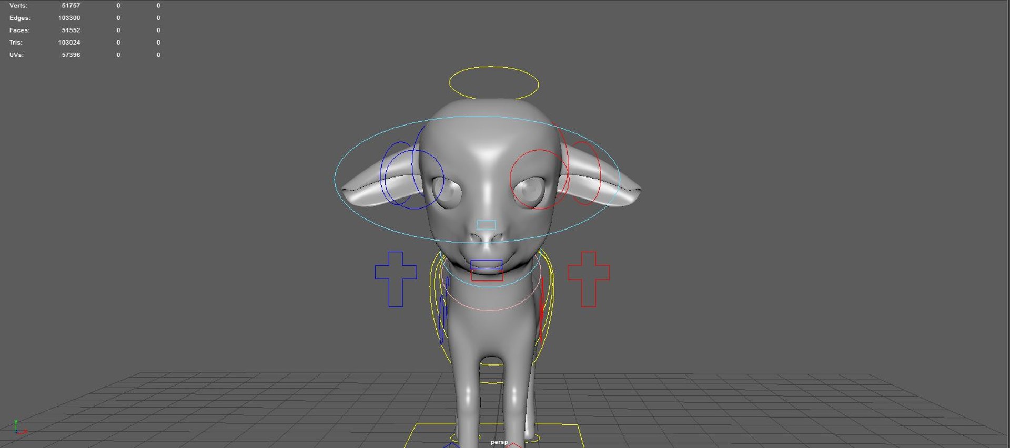1010x448 pixels.
Task: Click the "Verts:" label in the HUD
Action: click(x=18, y=6)
